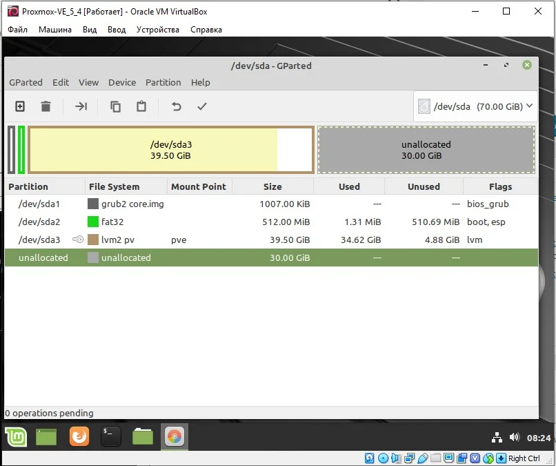Select the /dev/sda1 partition row

[271, 204]
